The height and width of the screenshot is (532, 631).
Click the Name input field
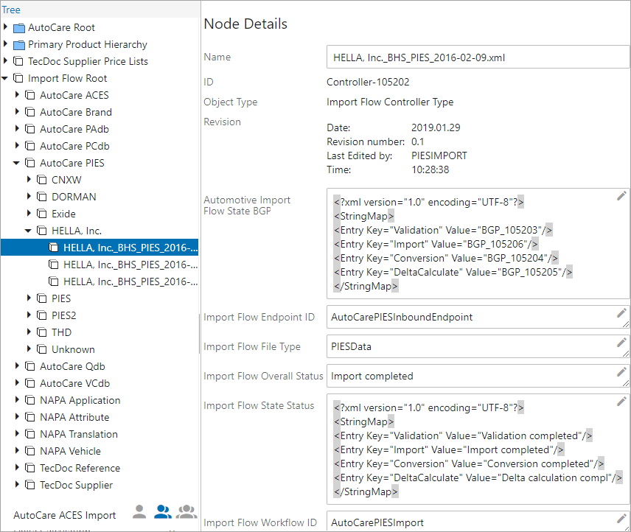[478, 57]
